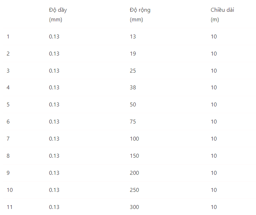This screenshot has height=215, width=256.
Task: Click the width value 75
Action: [x=133, y=122]
